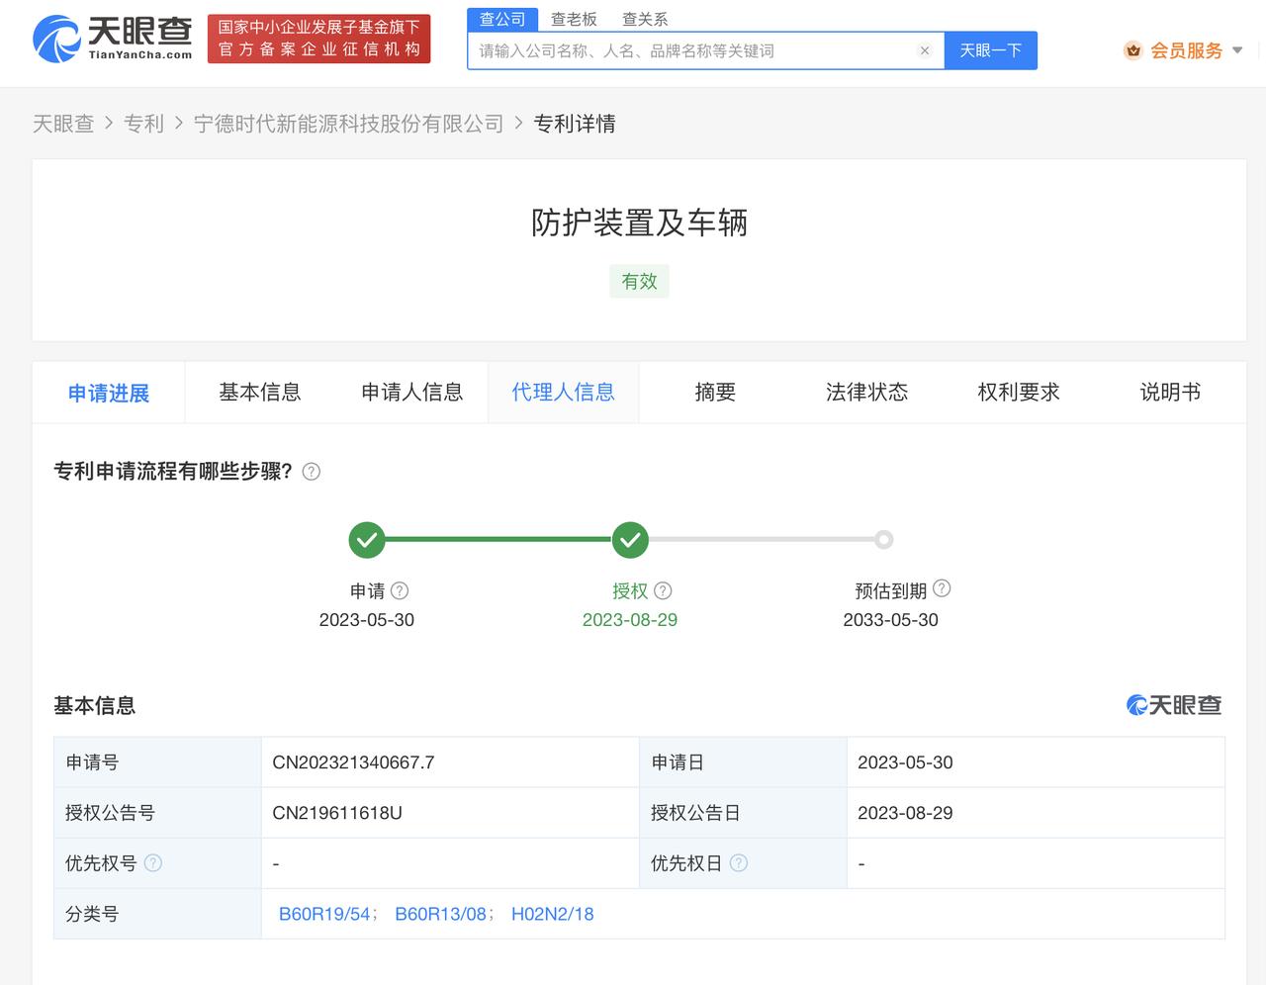Click the help icon beside 申请 step
Viewport: 1266px width, 985px height.
tap(401, 590)
